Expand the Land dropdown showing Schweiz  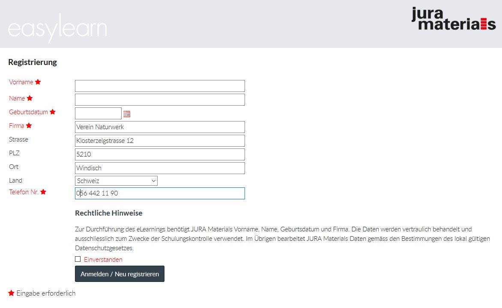pyautogui.click(x=116, y=181)
